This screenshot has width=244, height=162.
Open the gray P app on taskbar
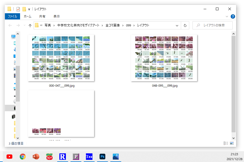[76, 157]
